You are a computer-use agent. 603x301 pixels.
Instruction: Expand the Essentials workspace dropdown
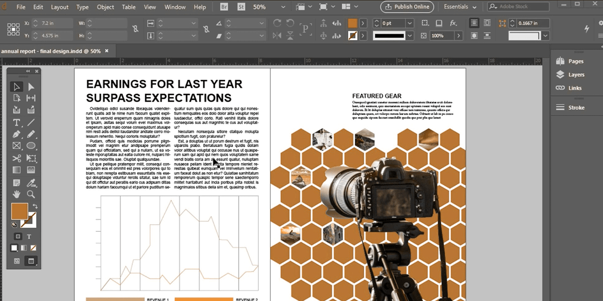pos(460,7)
